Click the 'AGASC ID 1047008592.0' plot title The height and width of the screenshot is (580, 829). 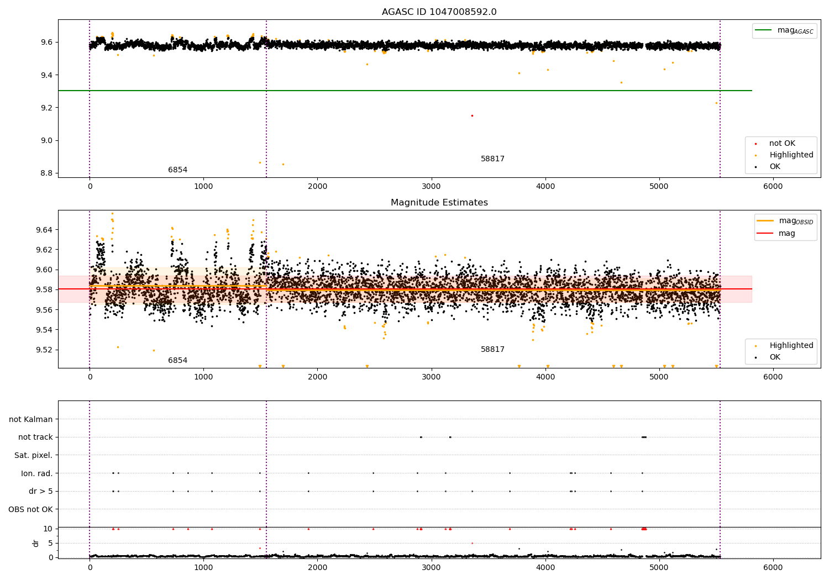tap(439, 12)
